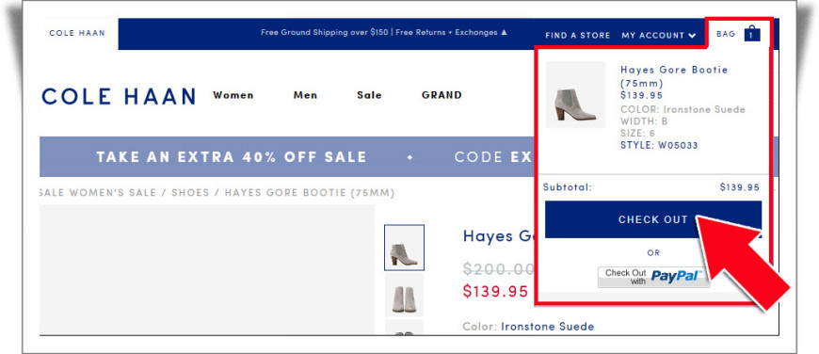
Task: Click SHOES in the breadcrumb
Action: click(190, 193)
